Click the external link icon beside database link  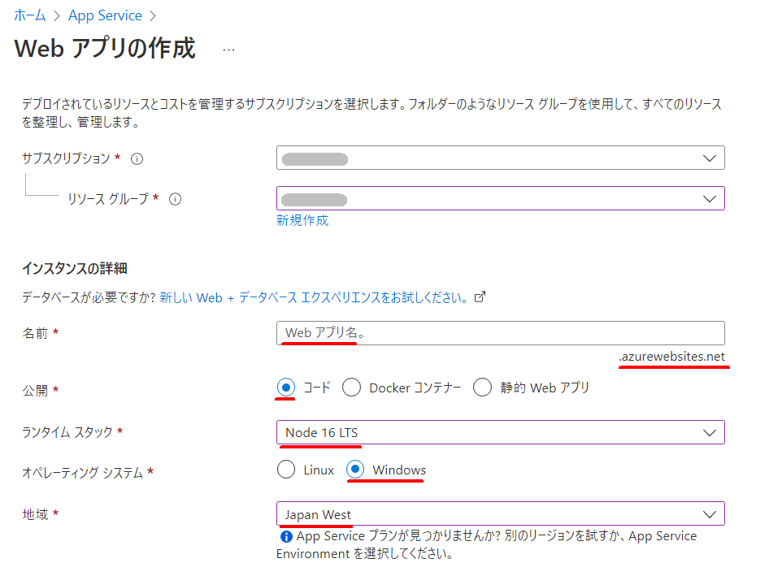480,297
